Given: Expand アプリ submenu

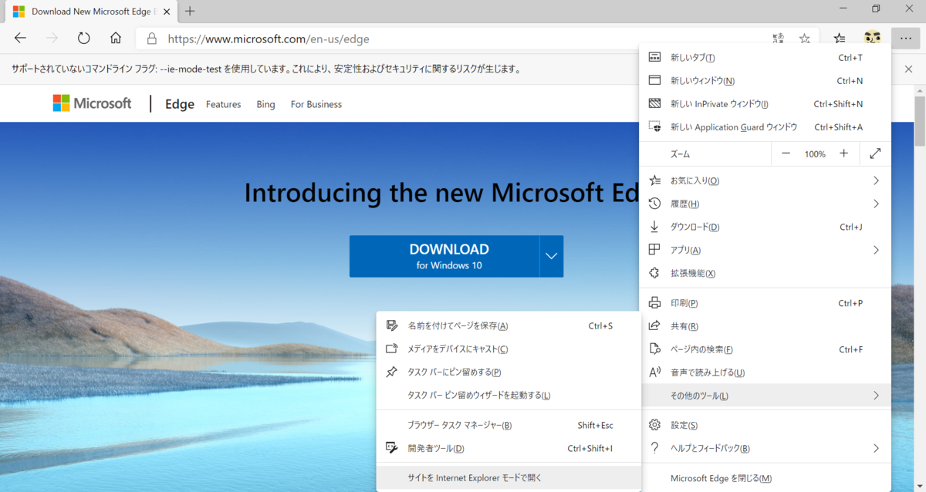Looking at the screenshot, I should pos(765,250).
